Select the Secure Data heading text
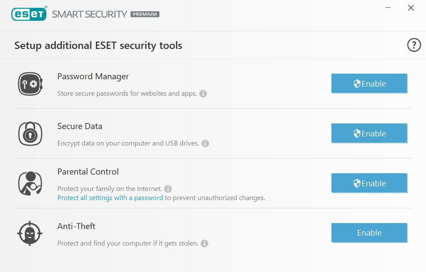 tap(79, 126)
